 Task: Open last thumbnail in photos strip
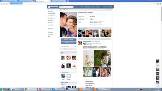[x=106, y=33]
